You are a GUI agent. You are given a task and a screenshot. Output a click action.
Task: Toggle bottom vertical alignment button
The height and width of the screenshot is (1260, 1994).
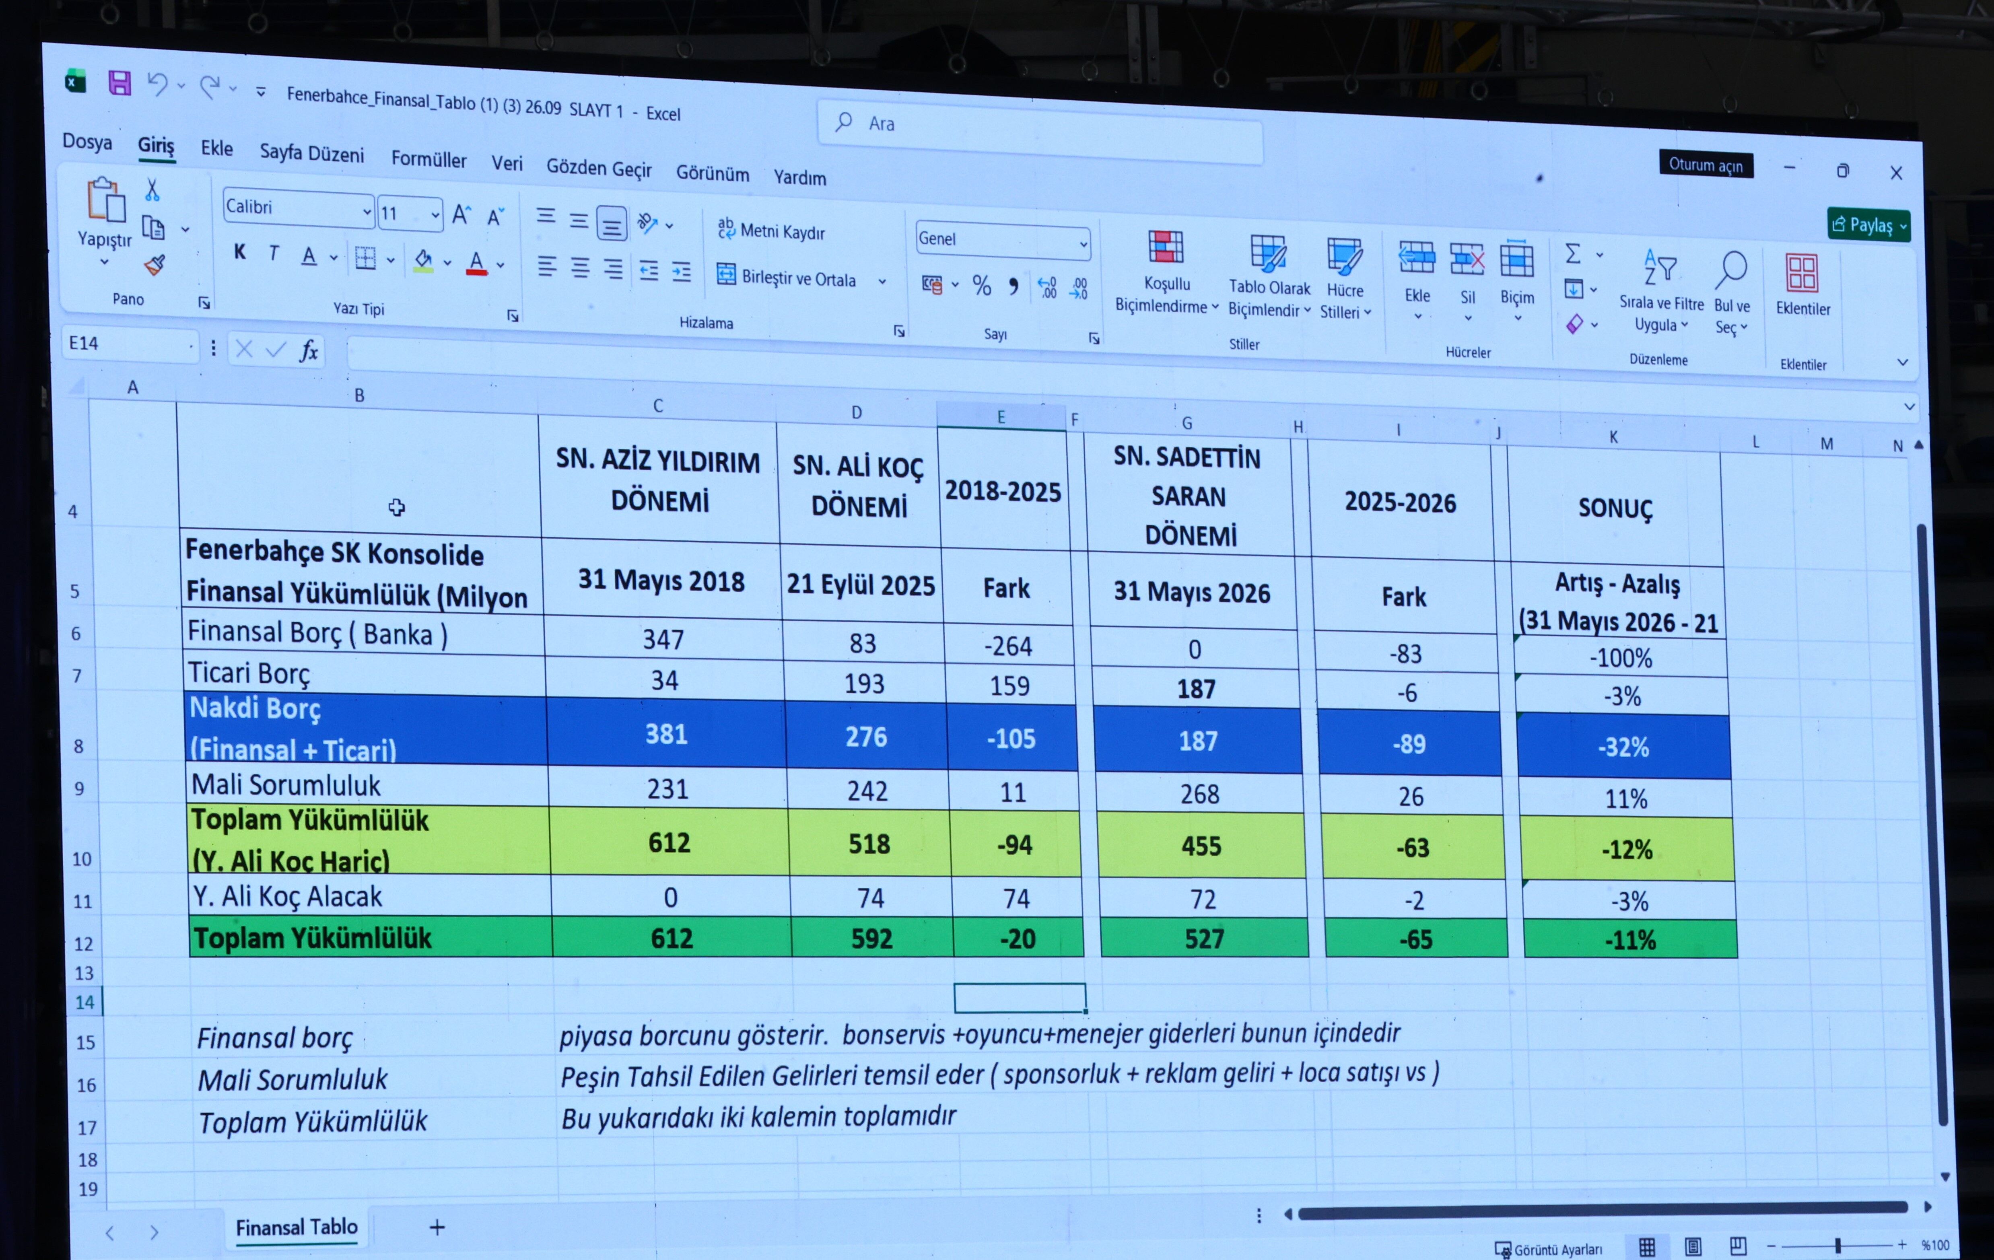pos(611,223)
